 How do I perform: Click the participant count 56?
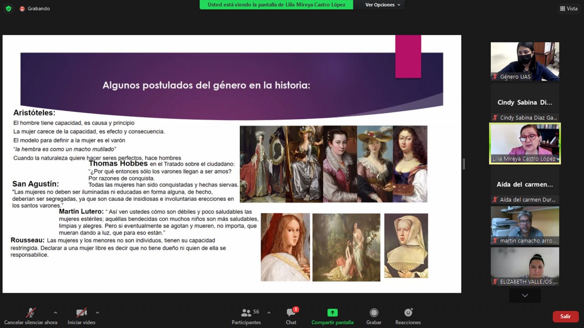tap(256, 312)
